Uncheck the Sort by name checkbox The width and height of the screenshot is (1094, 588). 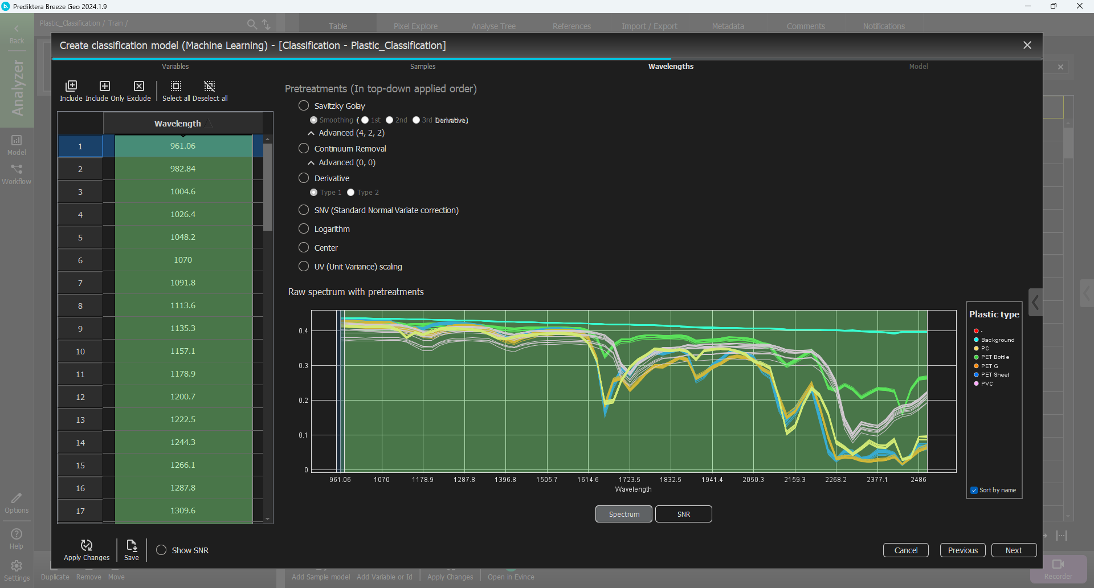[x=974, y=491]
